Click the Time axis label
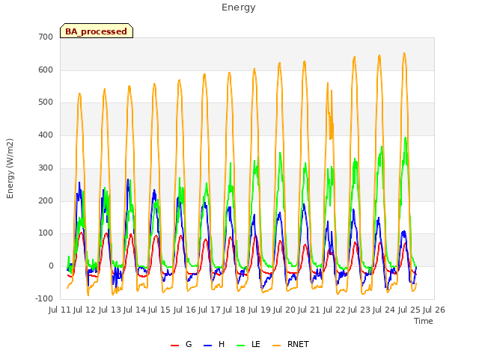479x359 pixels. [x=424, y=321]
